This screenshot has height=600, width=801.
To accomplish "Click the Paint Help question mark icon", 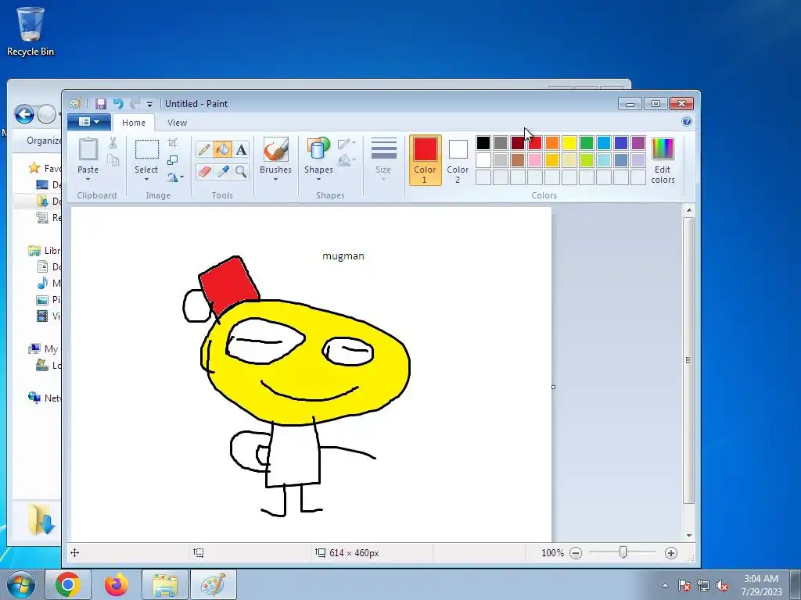I will tap(687, 121).
